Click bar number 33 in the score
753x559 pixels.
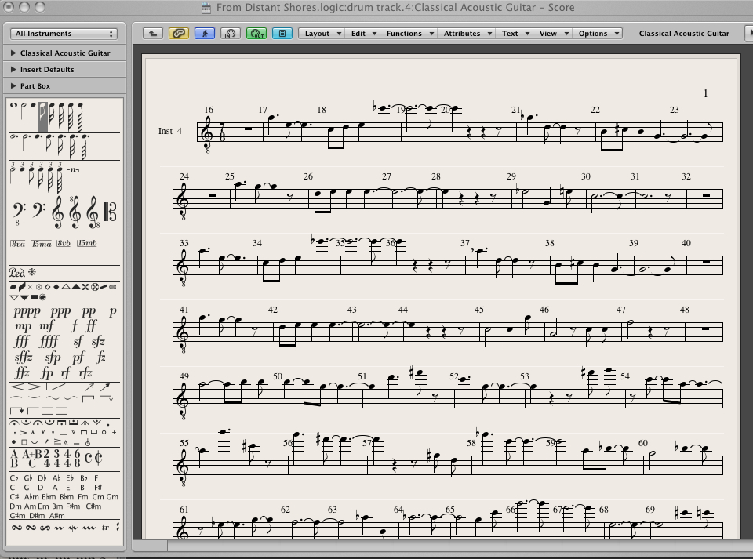pos(184,243)
